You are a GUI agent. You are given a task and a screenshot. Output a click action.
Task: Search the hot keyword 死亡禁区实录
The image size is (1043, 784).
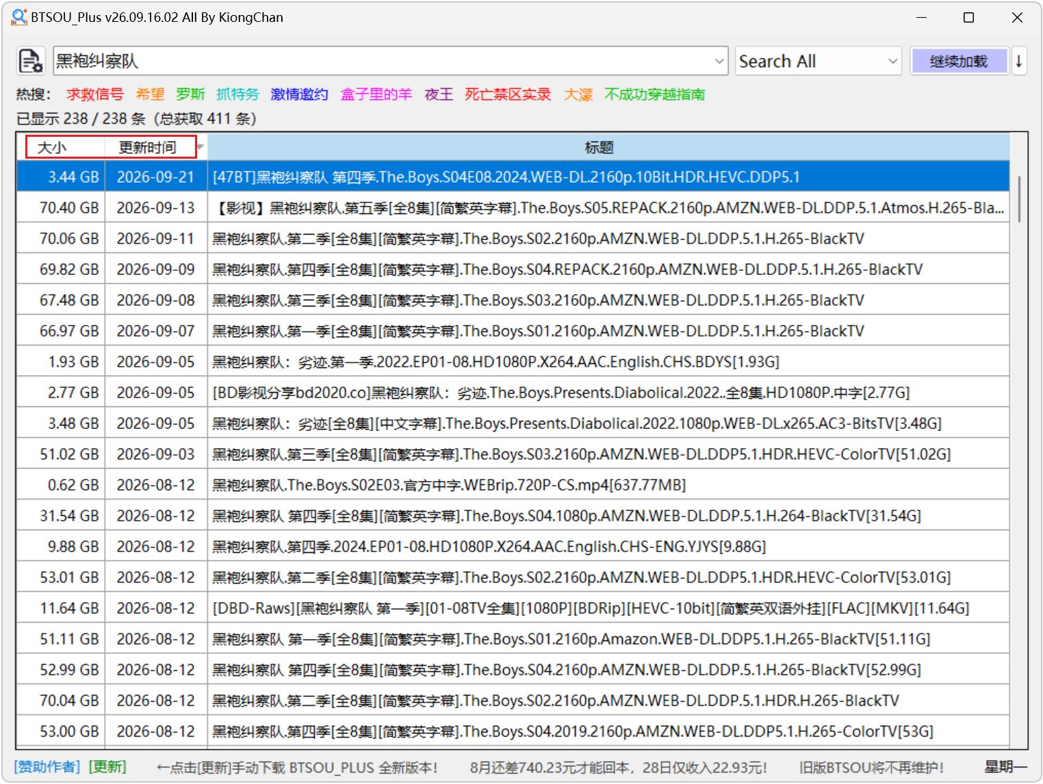pyautogui.click(x=508, y=94)
